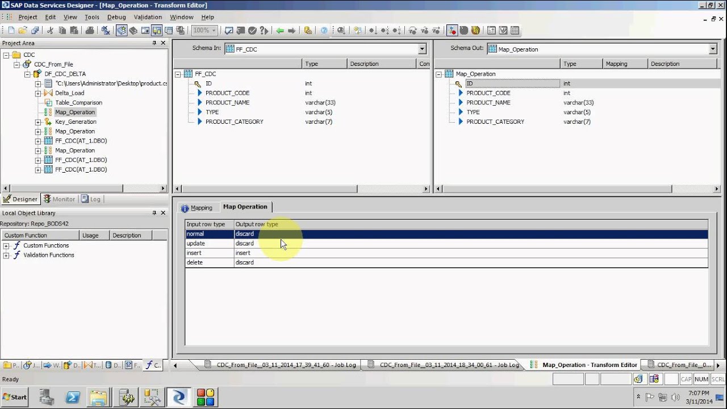The width and height of the screenshot is (727, 409).
Task: Click the Mapping column header in Schema Out
Action: tap(625, 64)
